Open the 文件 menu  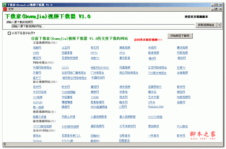11,9
